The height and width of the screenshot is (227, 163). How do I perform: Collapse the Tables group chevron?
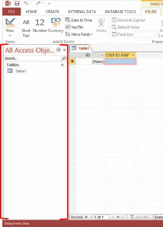point(62,65)
